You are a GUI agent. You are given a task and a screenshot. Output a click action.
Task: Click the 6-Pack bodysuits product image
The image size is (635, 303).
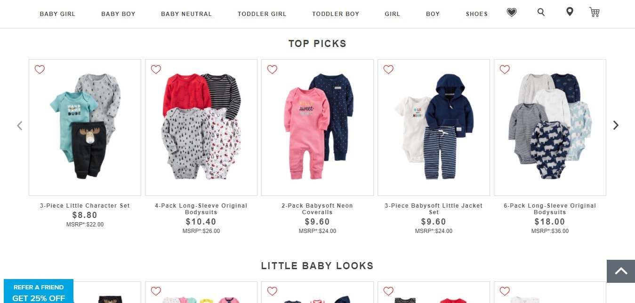click(550, 127)
